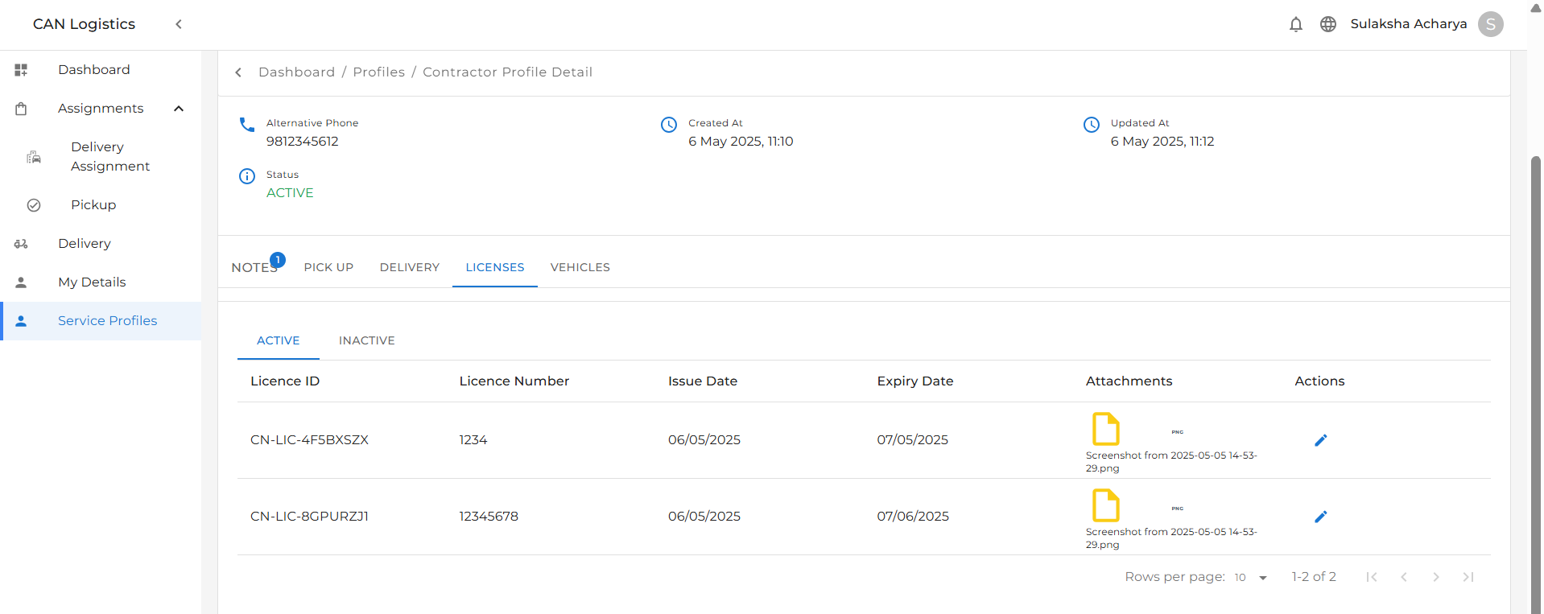Click the Licence ID column header
1544x614 pixels.
(285, 381)
